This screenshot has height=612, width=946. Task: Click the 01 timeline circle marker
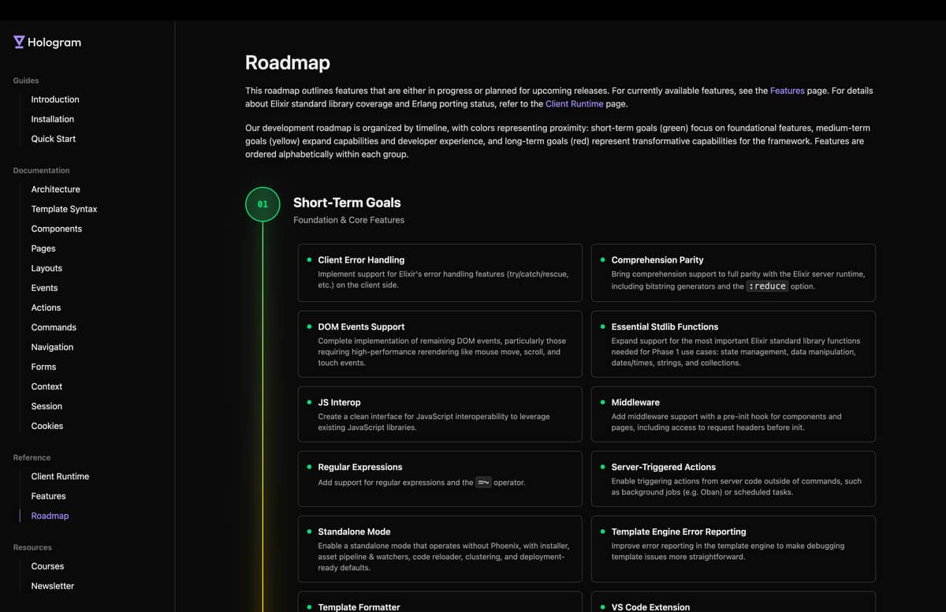click(263, 204)
